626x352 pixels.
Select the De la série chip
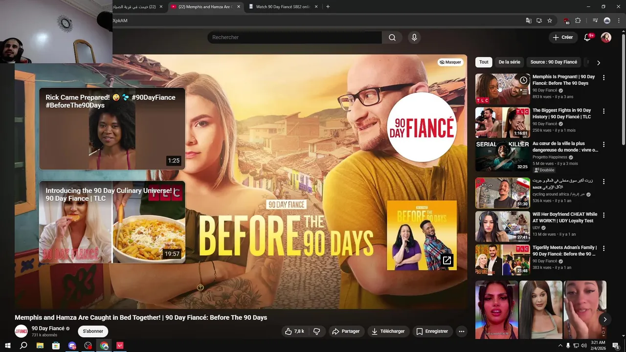[x=509, y=62]
